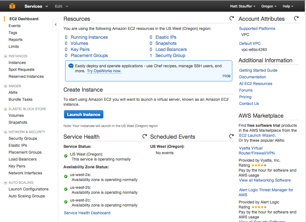
Task: Open AMIs in the sidebar
Action: 13,92
